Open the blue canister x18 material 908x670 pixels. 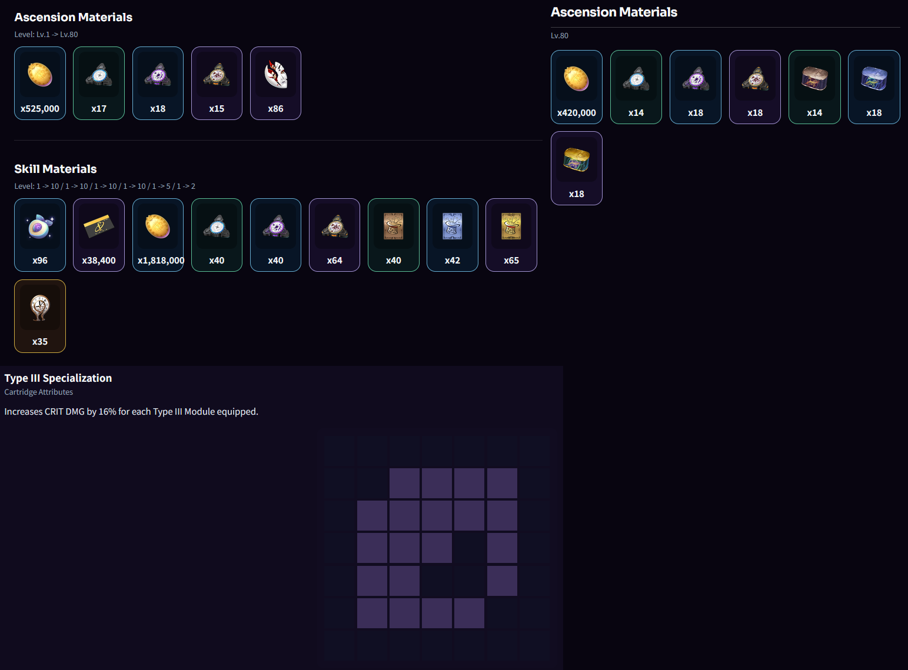tap(874, 87)
